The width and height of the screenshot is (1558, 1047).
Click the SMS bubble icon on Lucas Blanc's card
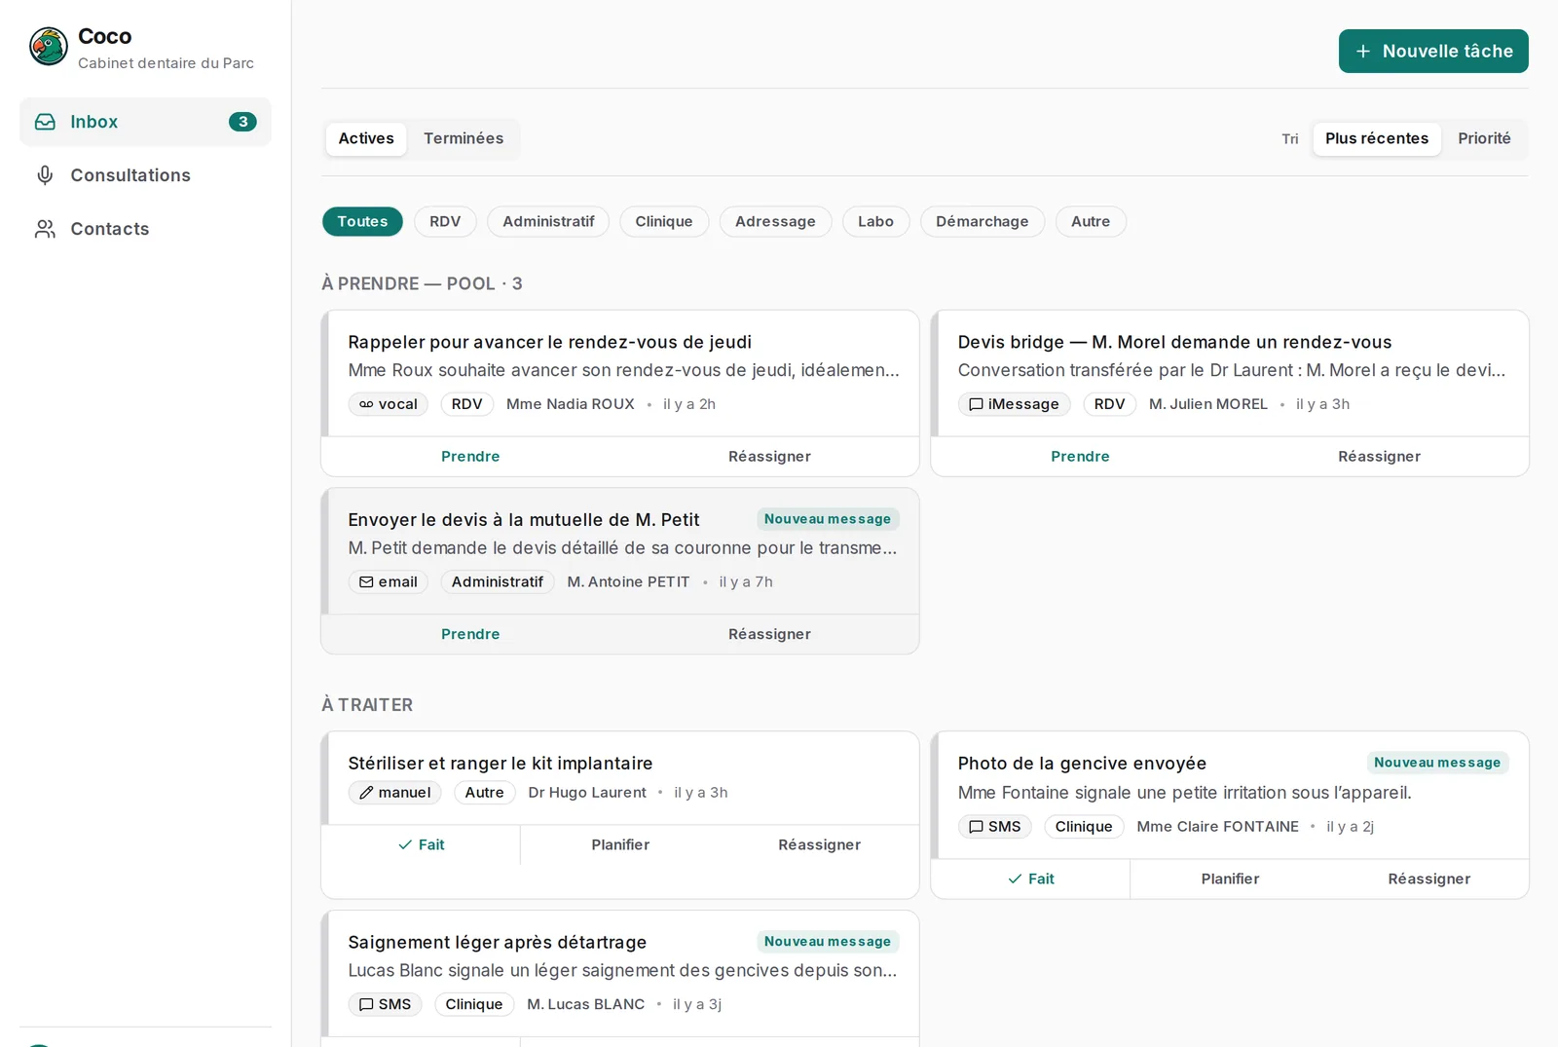point(366,1005)
